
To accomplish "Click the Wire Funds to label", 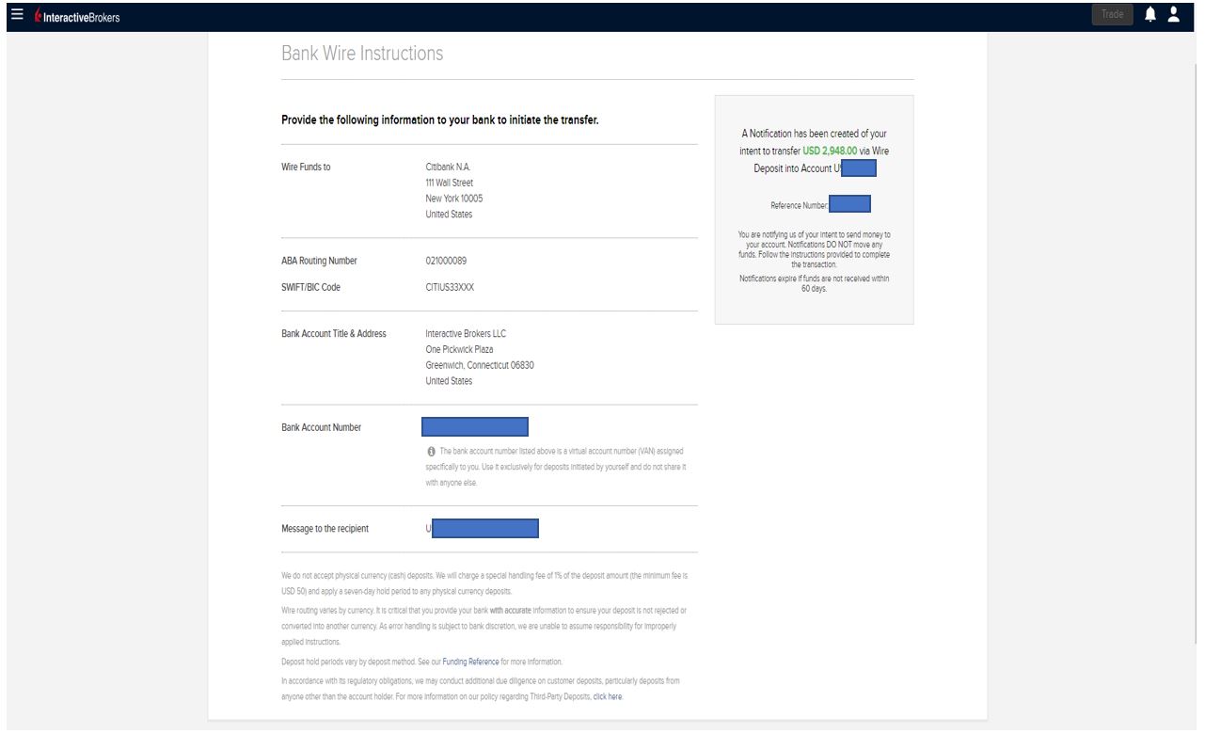I will [x=306, y=167].
